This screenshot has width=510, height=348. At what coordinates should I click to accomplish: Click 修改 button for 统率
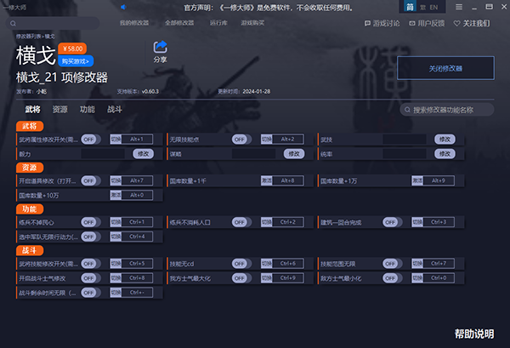445,154
